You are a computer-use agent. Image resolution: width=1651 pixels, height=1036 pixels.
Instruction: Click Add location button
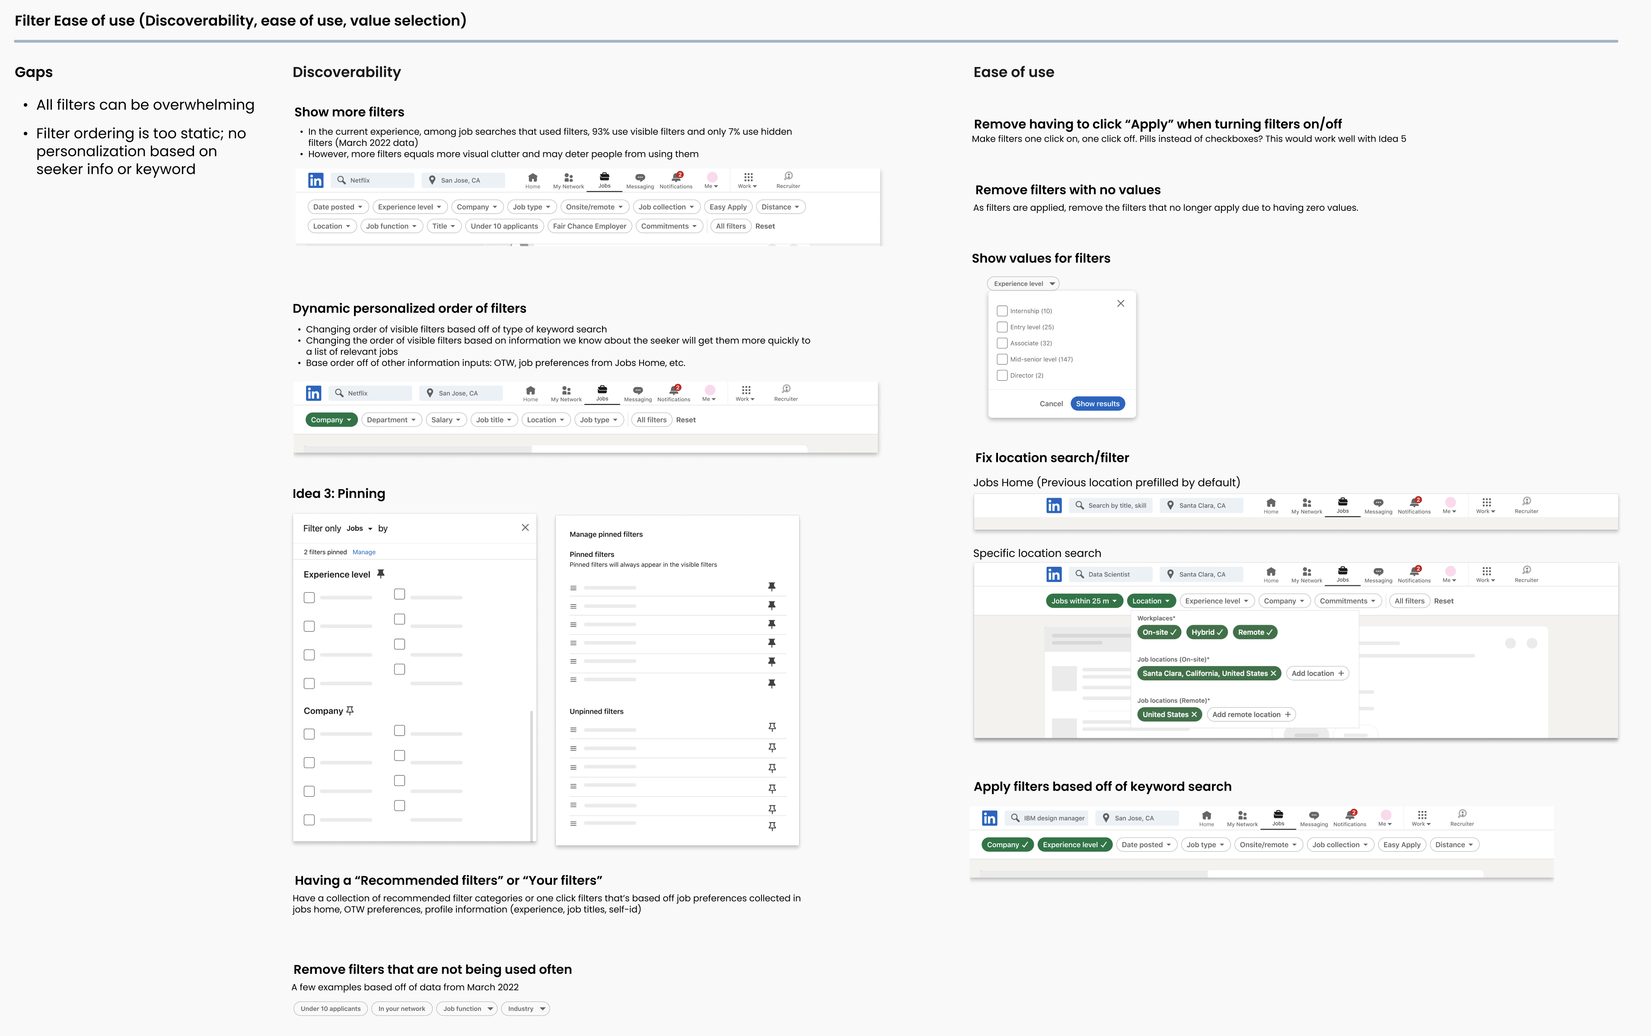pos(1317,674)
